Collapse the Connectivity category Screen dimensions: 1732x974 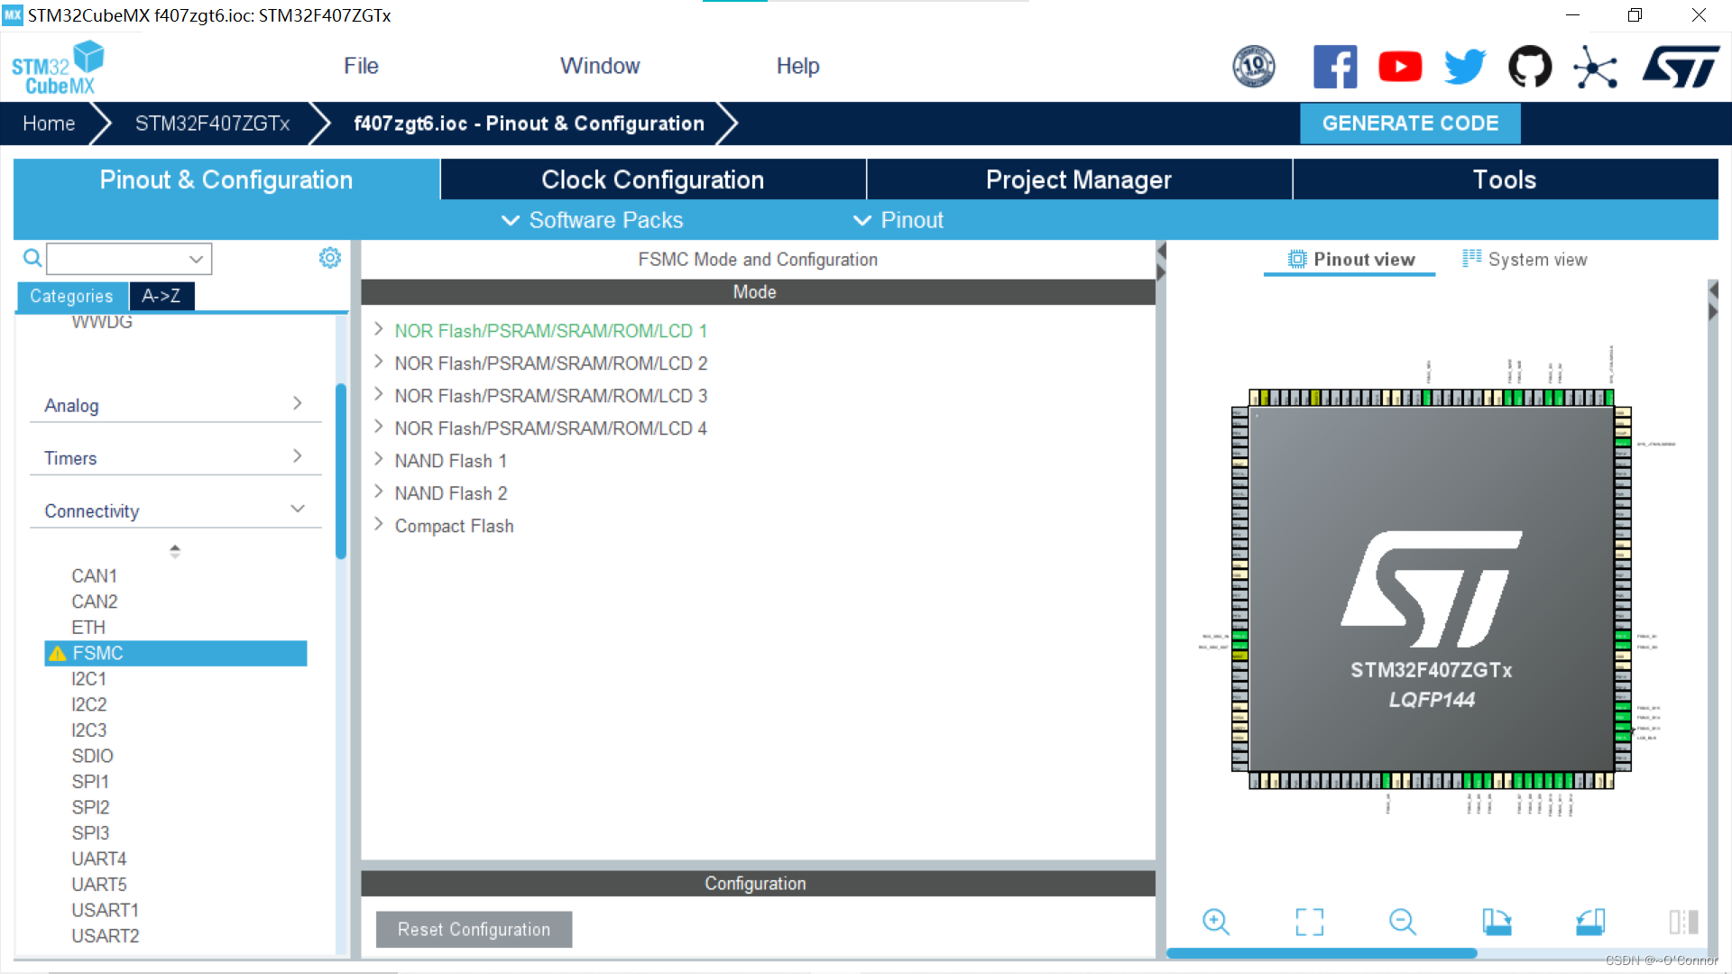tap(297, 510)
